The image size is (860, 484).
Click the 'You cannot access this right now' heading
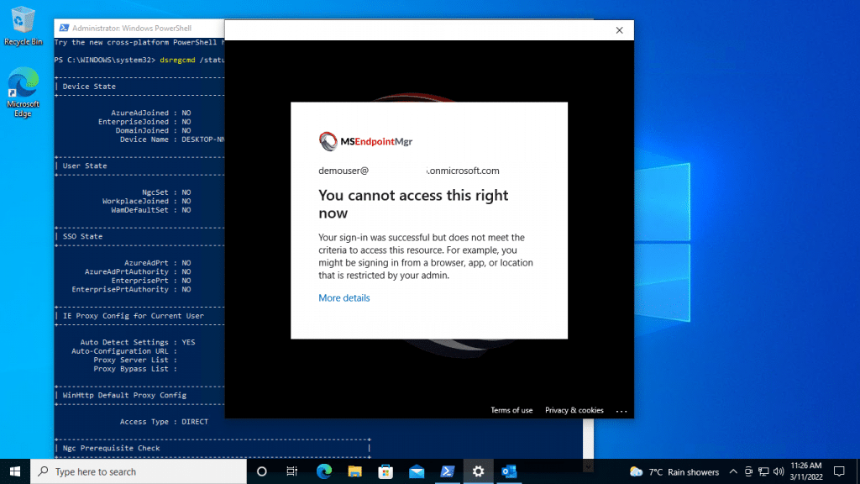[x=413, y=204]
